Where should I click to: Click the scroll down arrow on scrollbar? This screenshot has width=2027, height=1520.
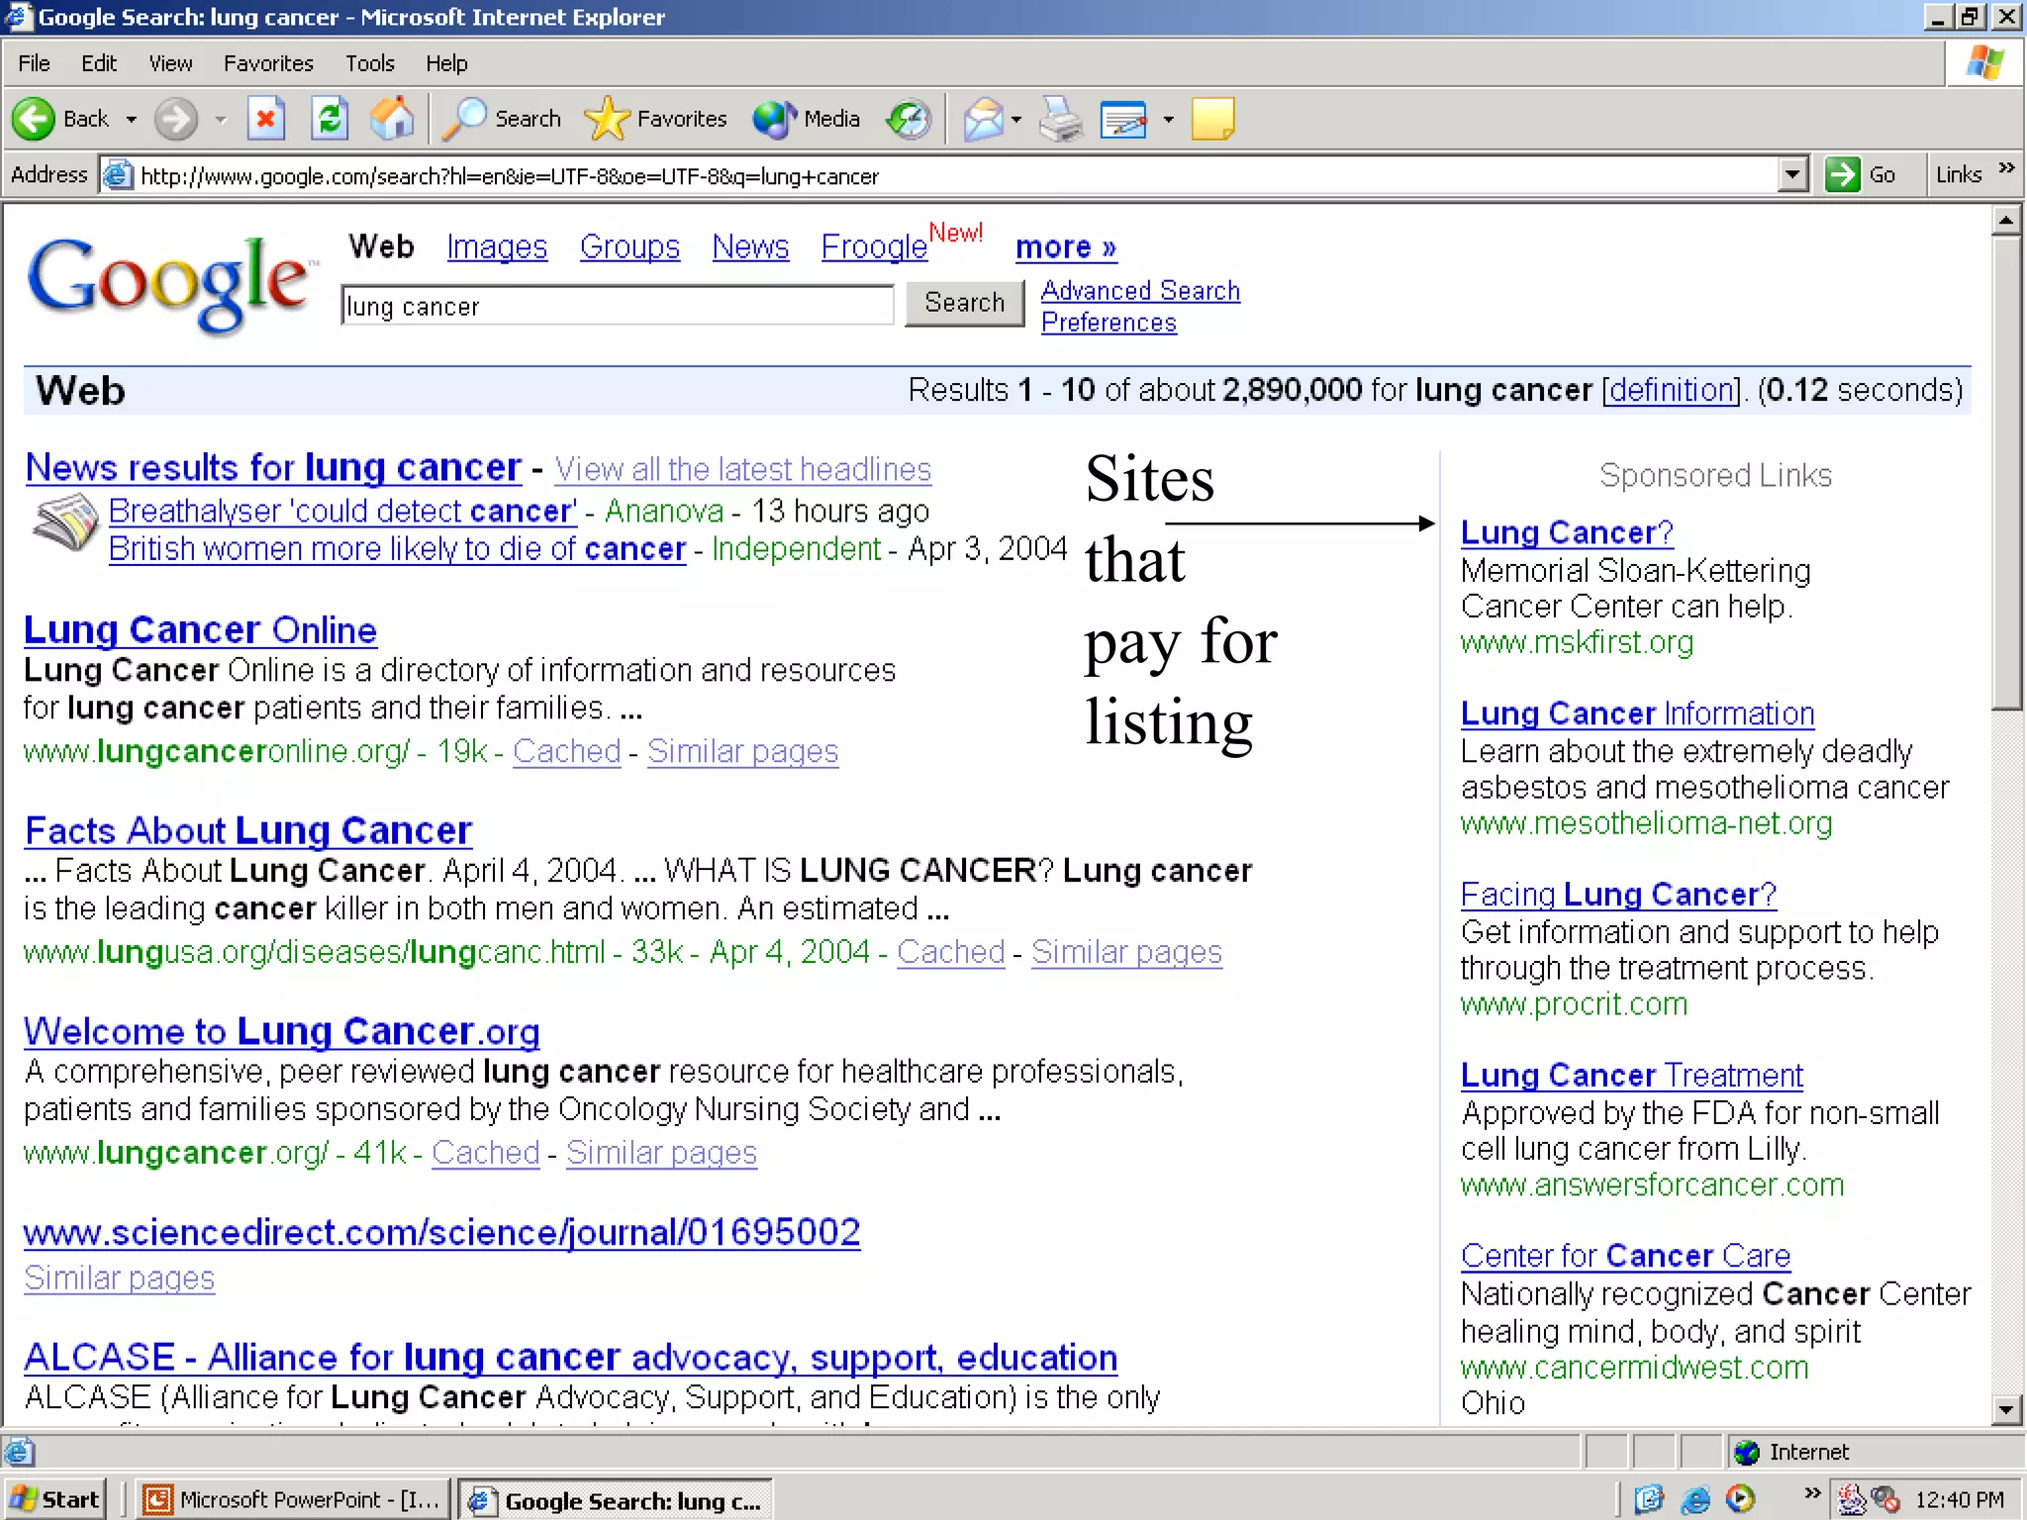coord(2006,1409)
